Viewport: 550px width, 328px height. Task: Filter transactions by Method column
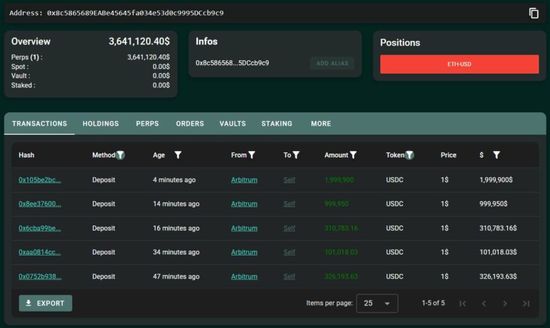[x=120, y=155]
